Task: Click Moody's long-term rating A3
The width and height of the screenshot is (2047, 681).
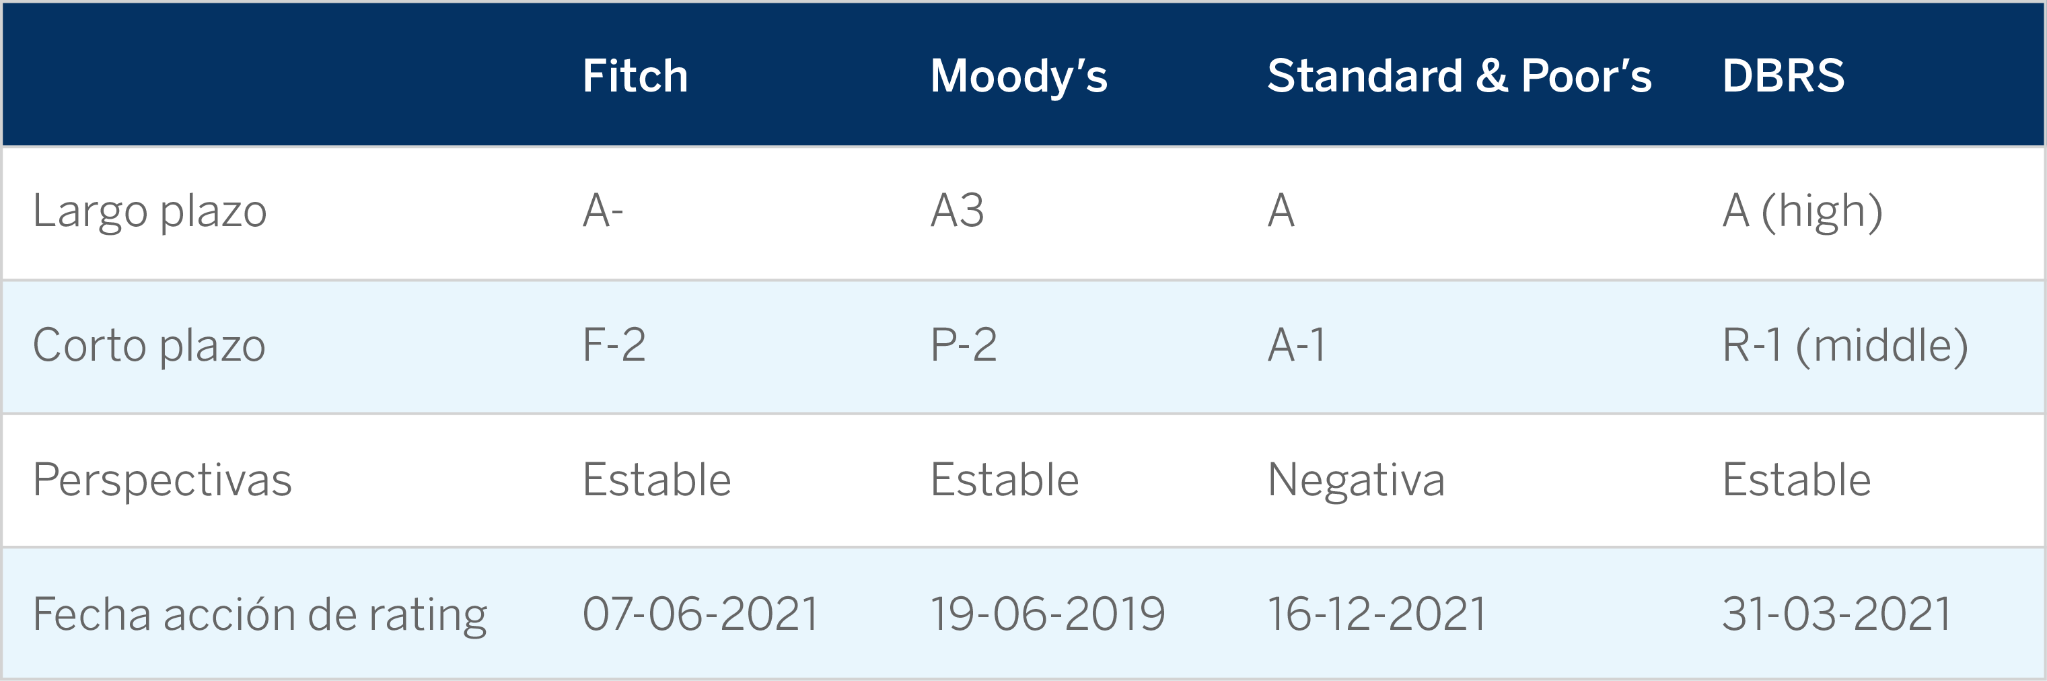Action: (957, 211)
